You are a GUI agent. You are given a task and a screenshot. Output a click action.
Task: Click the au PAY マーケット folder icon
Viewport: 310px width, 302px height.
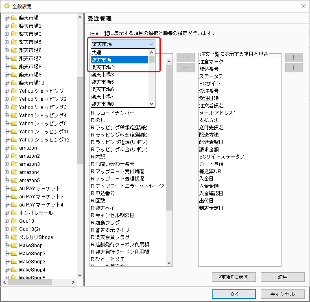(14, 189)
